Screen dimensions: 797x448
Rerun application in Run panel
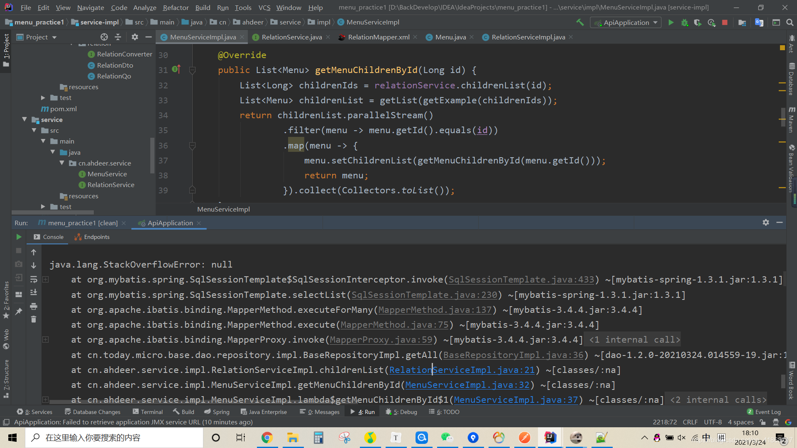[x=19, y=237]
